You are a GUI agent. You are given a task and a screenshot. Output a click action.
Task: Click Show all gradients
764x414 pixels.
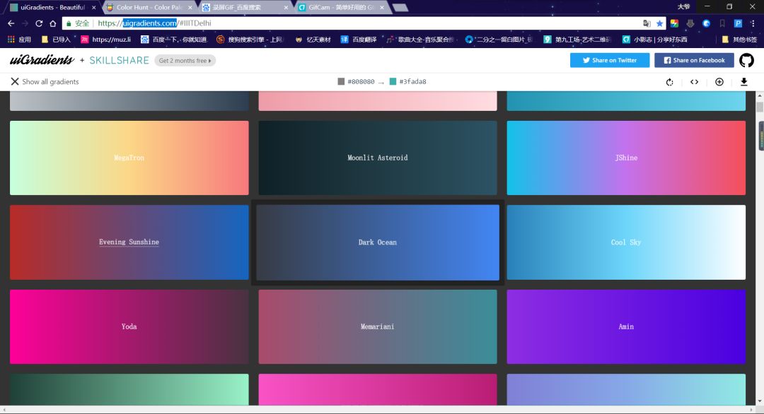click(x=50, y=82)
